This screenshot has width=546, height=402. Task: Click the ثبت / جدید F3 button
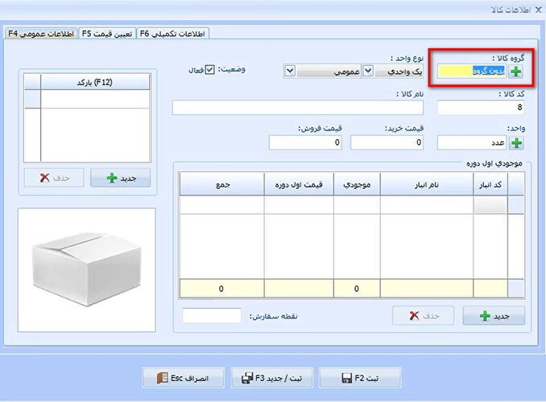271,378
